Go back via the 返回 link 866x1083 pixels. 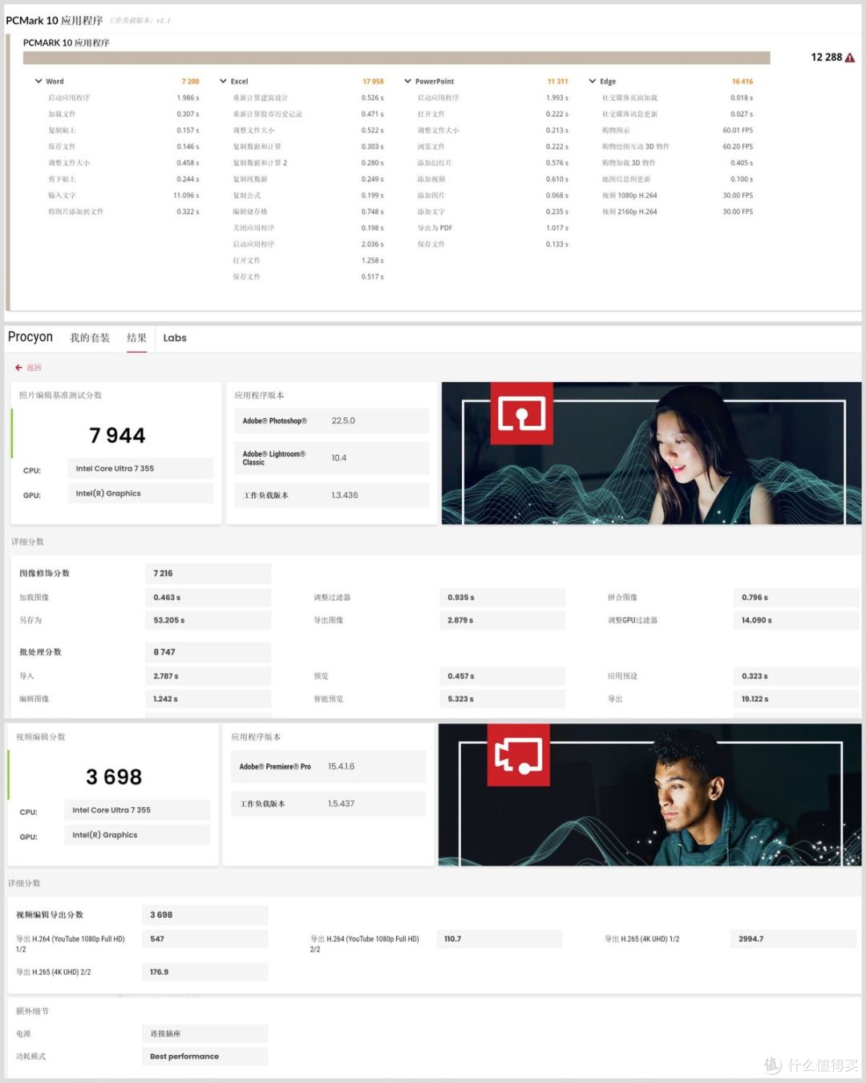coord(34,367)
